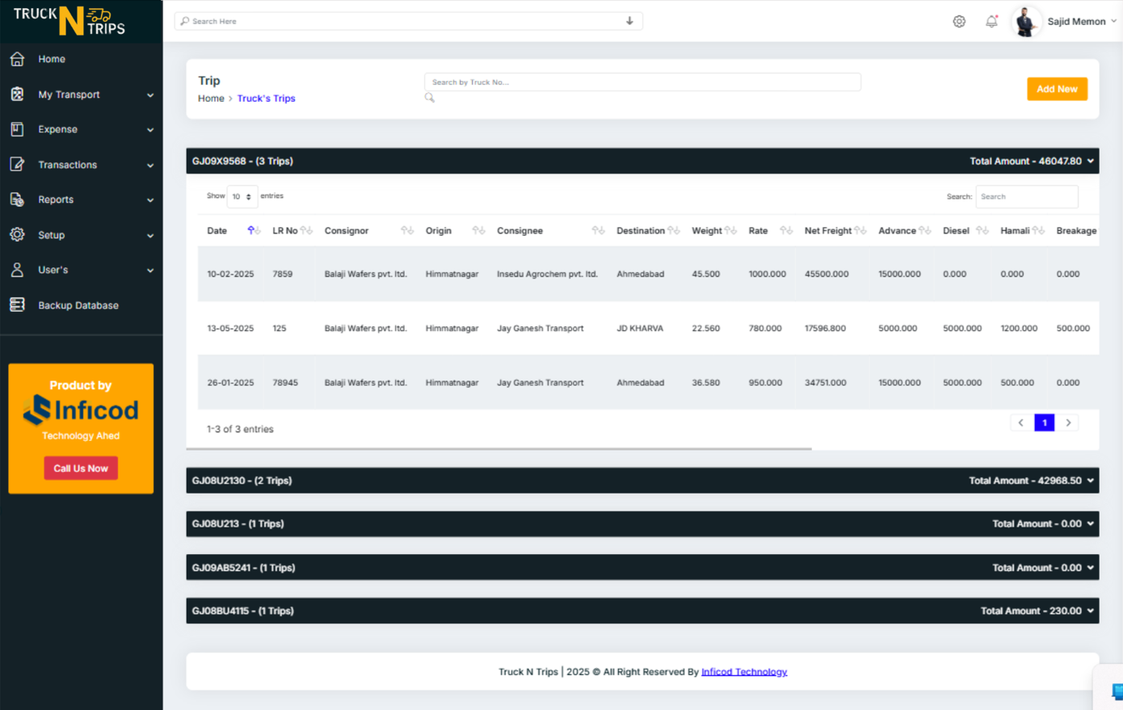Navigate to Home via the breadcrumb
Image resolution: width=1123 pixels, height=710 pixels.
click(211, 98)
